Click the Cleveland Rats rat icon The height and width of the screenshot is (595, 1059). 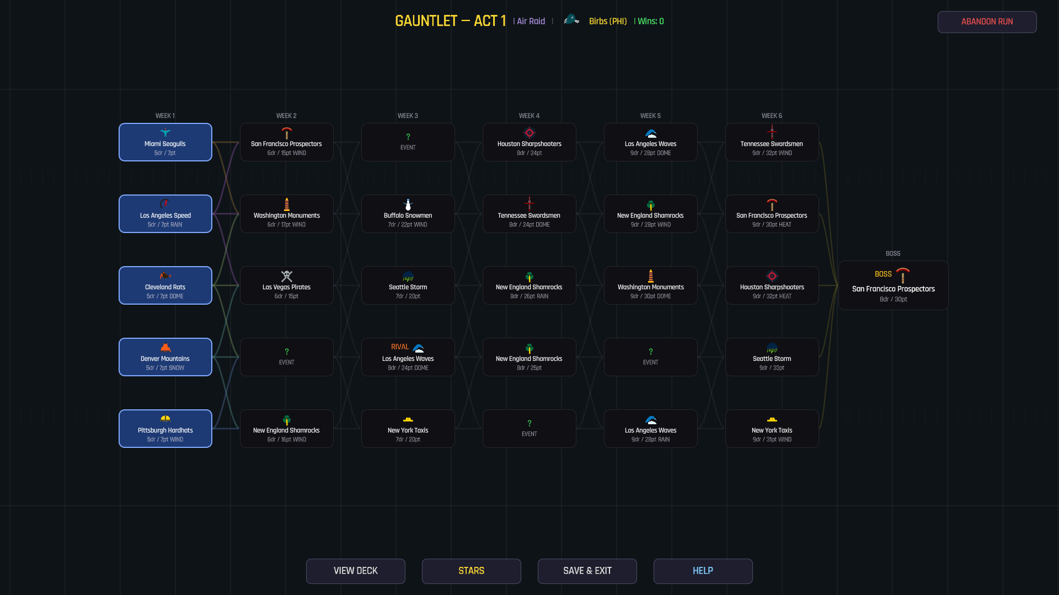165,276
